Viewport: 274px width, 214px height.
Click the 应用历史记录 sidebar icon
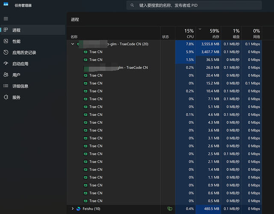6,52
